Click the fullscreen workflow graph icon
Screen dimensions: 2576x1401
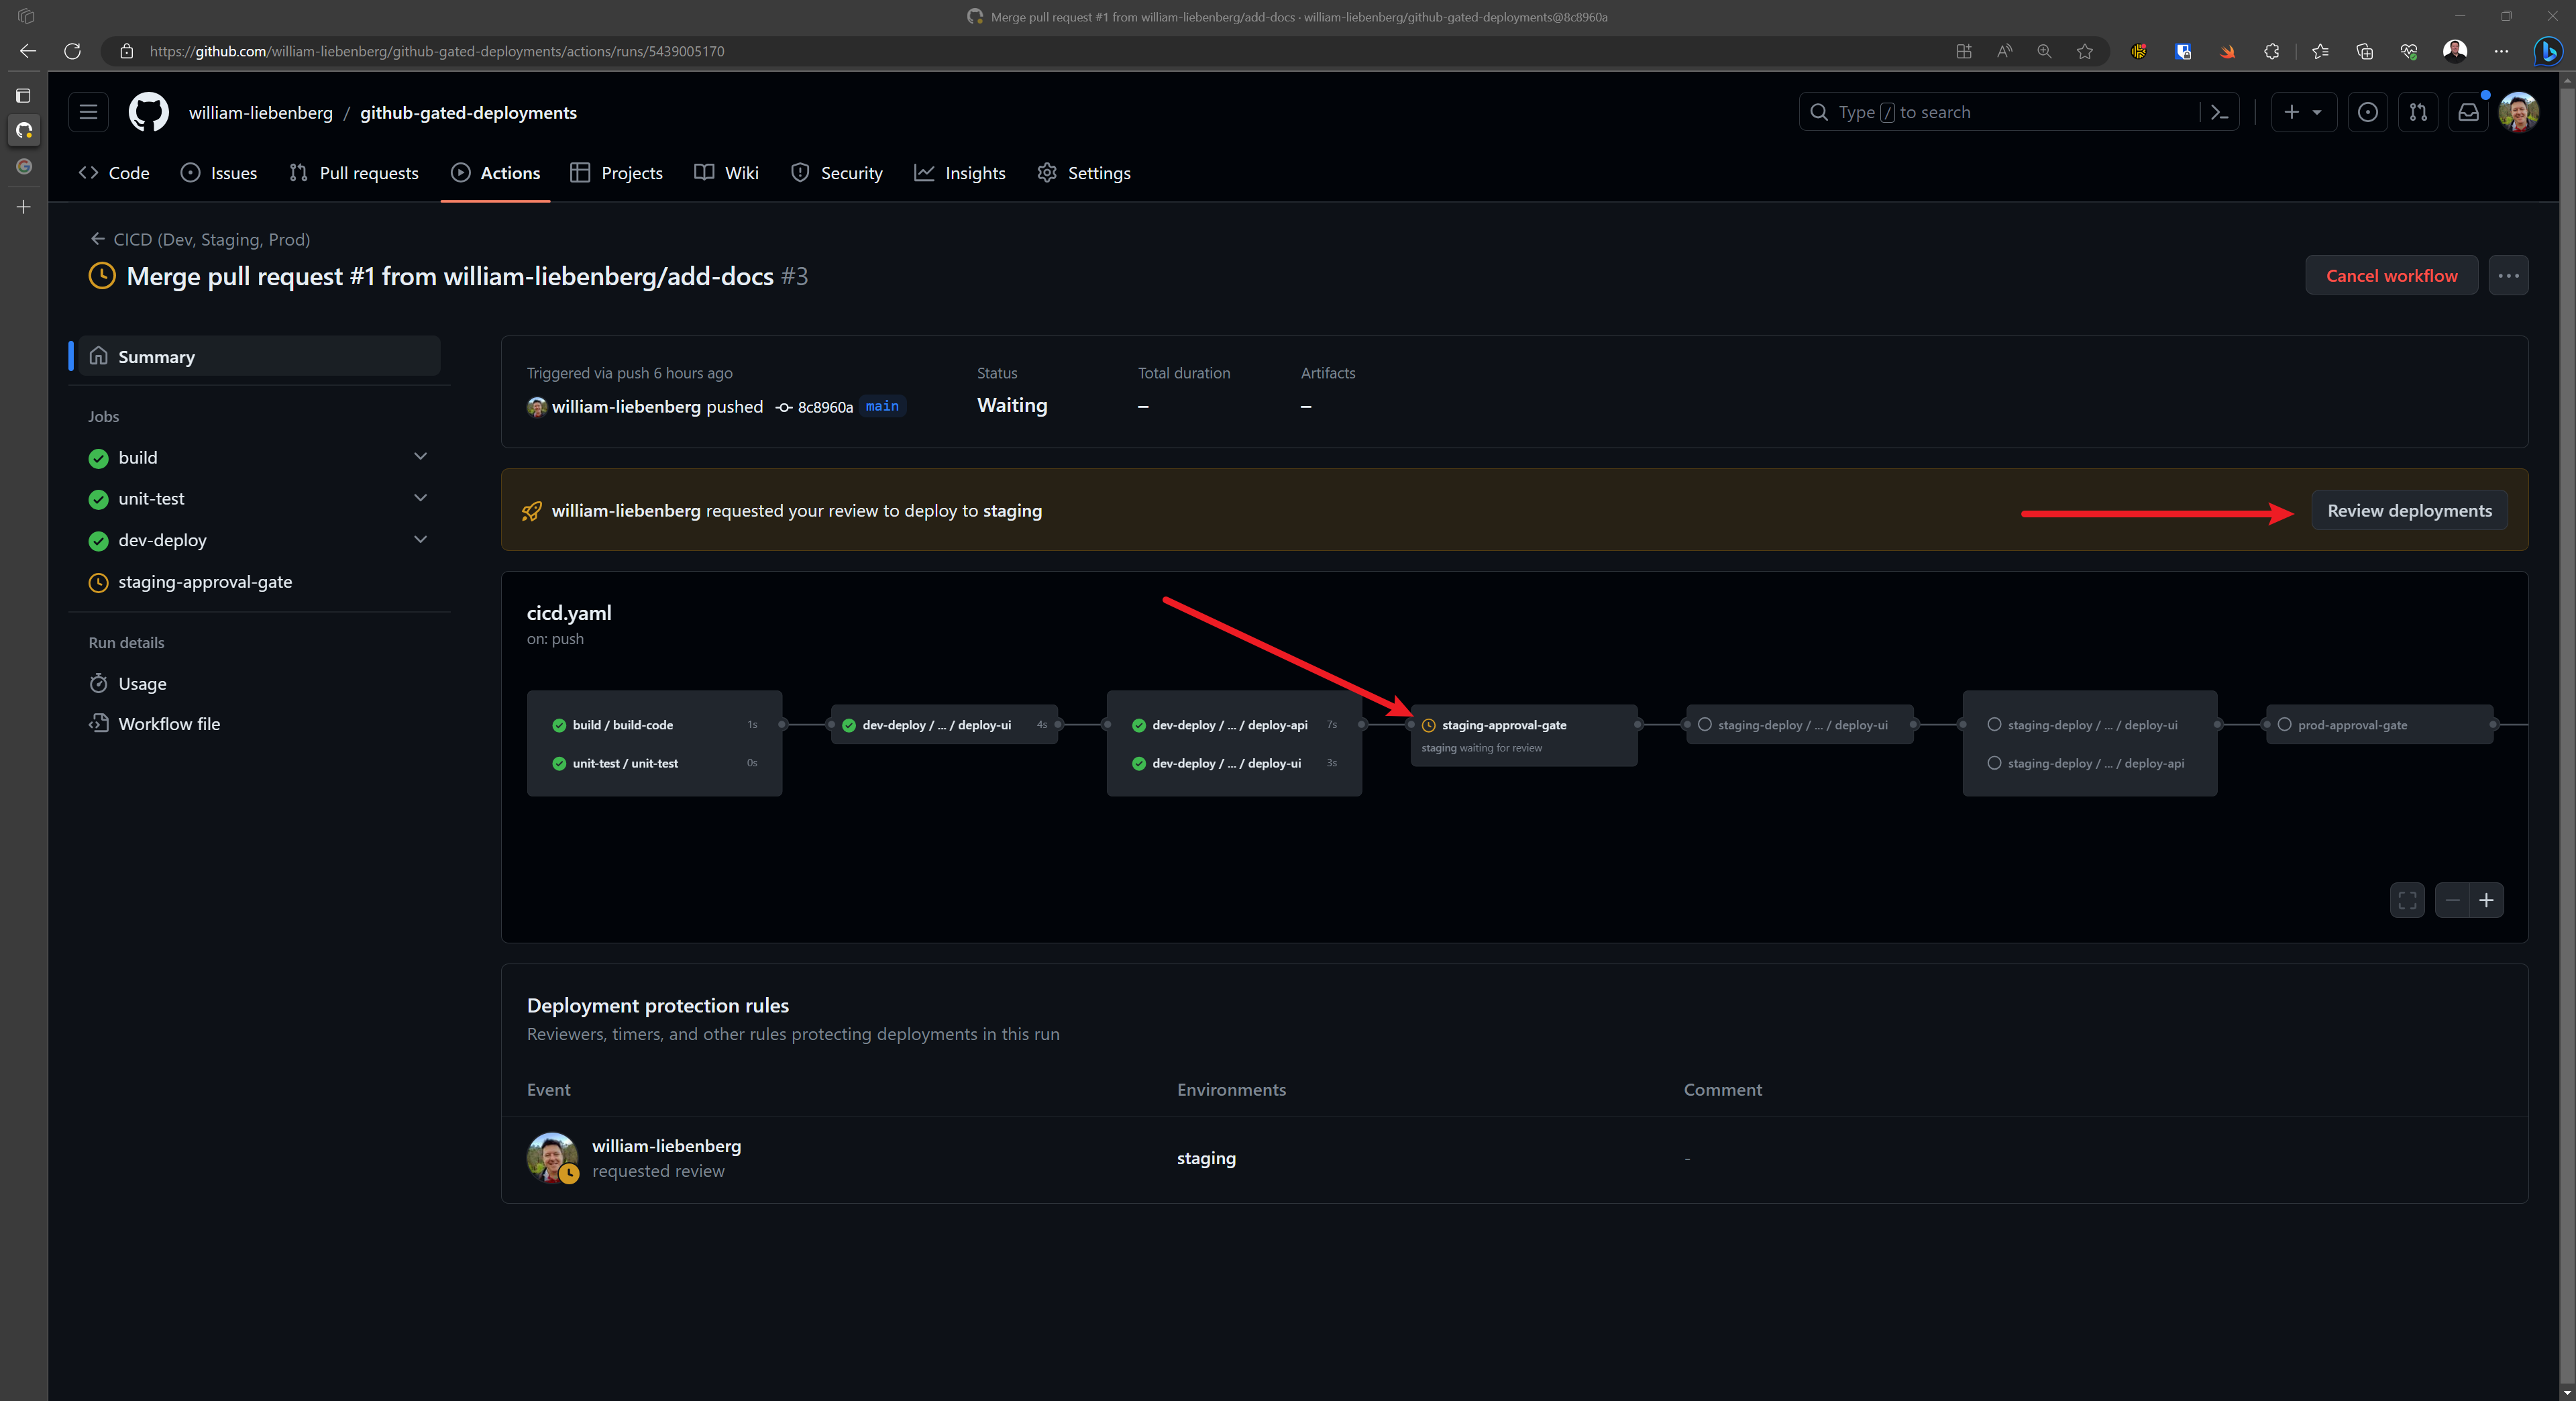click(x=2407, y=900)
